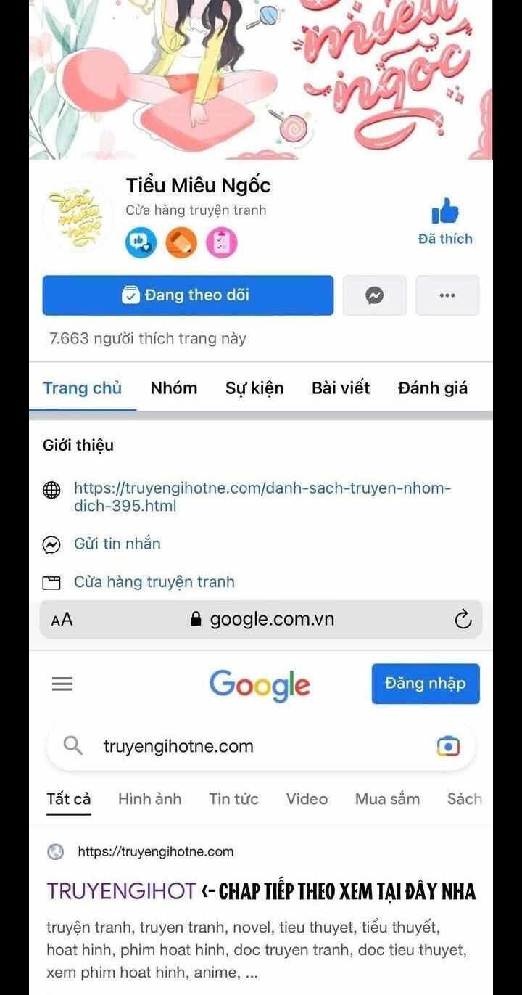Open the AA text size options
Screen dimensions: 522x995
click(x=62, y=620)
